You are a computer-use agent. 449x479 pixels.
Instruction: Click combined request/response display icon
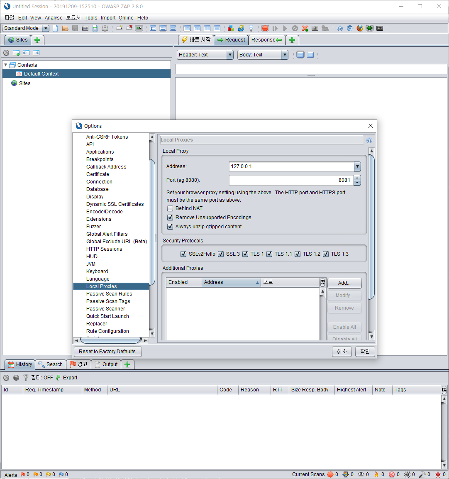click(310, 55)
